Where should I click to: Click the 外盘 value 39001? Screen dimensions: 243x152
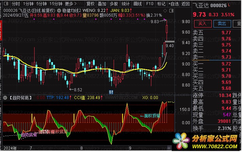coord(224,121)
